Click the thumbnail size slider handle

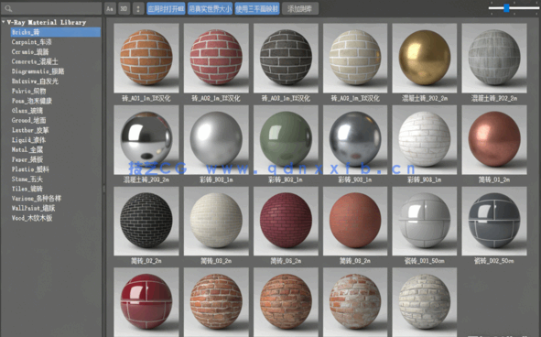point(506,8)
